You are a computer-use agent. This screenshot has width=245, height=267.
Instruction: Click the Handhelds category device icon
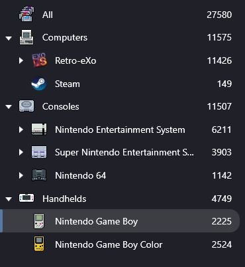(x=26, y=198)
